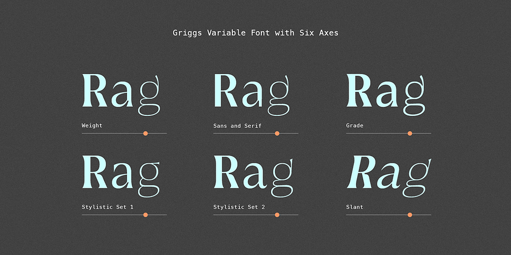511x255 pixels.
Task: Click the Rag specimen above Weight
Action: (121, 94)
